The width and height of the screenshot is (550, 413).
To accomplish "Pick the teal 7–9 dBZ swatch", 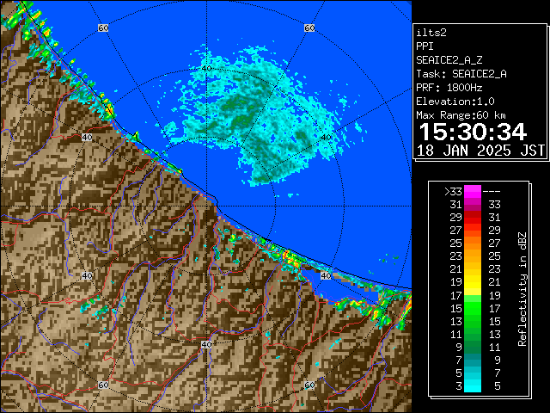I will point(473,360).
